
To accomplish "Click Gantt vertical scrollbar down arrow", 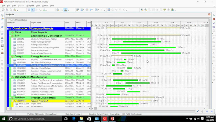I will [x=207, y=106].
